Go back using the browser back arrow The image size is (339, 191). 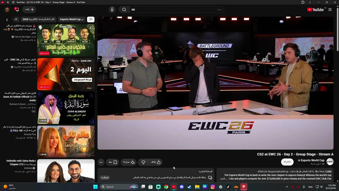click(x=8, y=2)
